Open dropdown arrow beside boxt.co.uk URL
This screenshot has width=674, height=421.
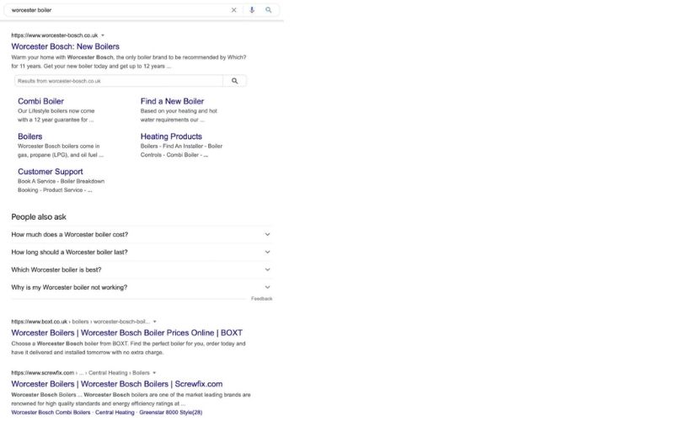(x=155, y=322)
